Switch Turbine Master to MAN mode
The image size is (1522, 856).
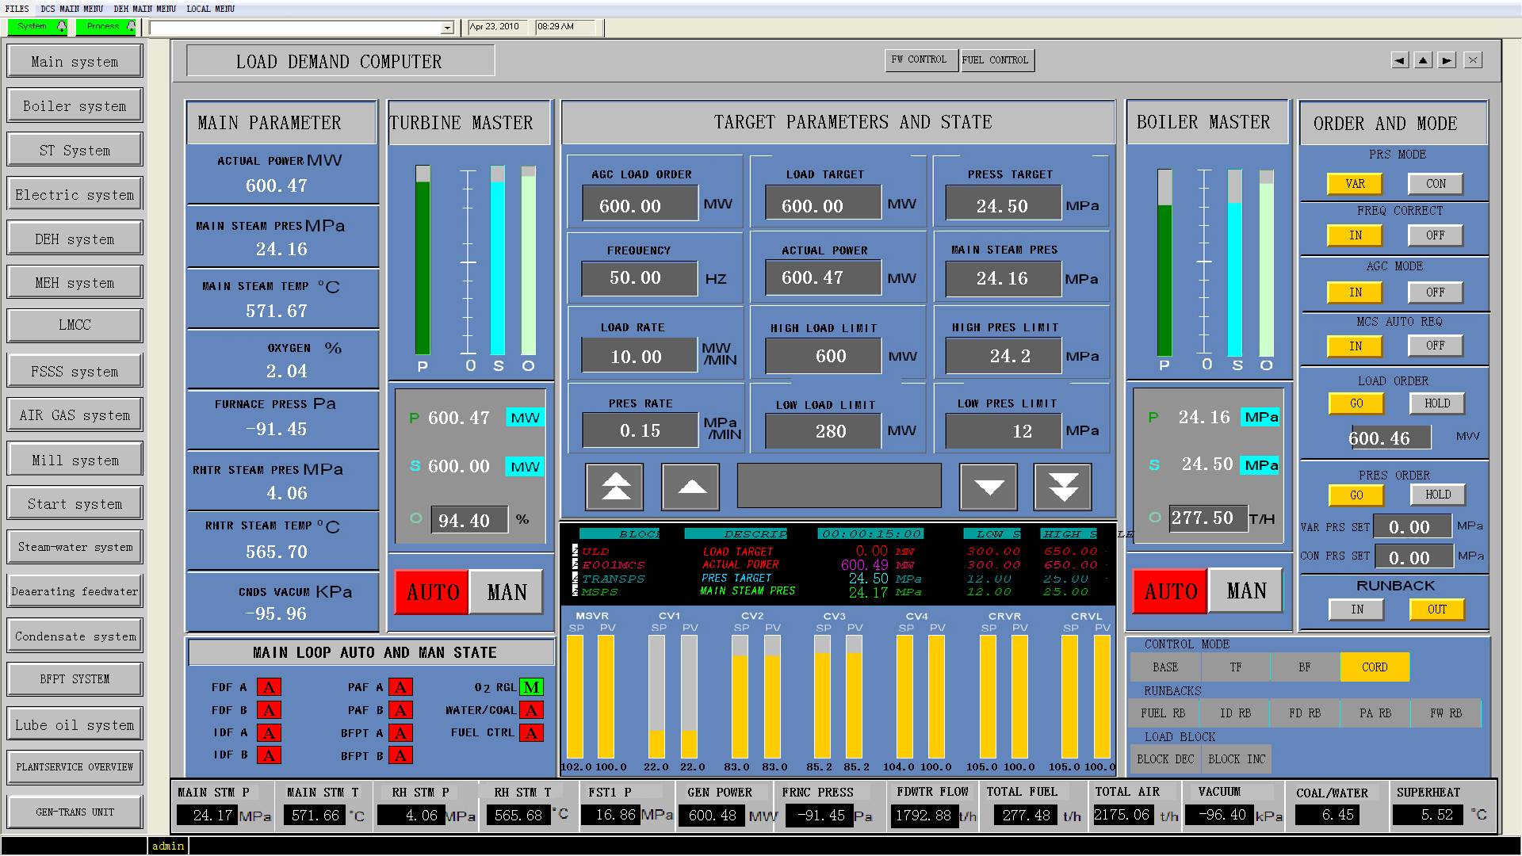[x=507, y=592]
